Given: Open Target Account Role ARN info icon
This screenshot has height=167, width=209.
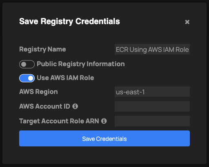Looking at the screenshot, I should (x=104, y=121).
